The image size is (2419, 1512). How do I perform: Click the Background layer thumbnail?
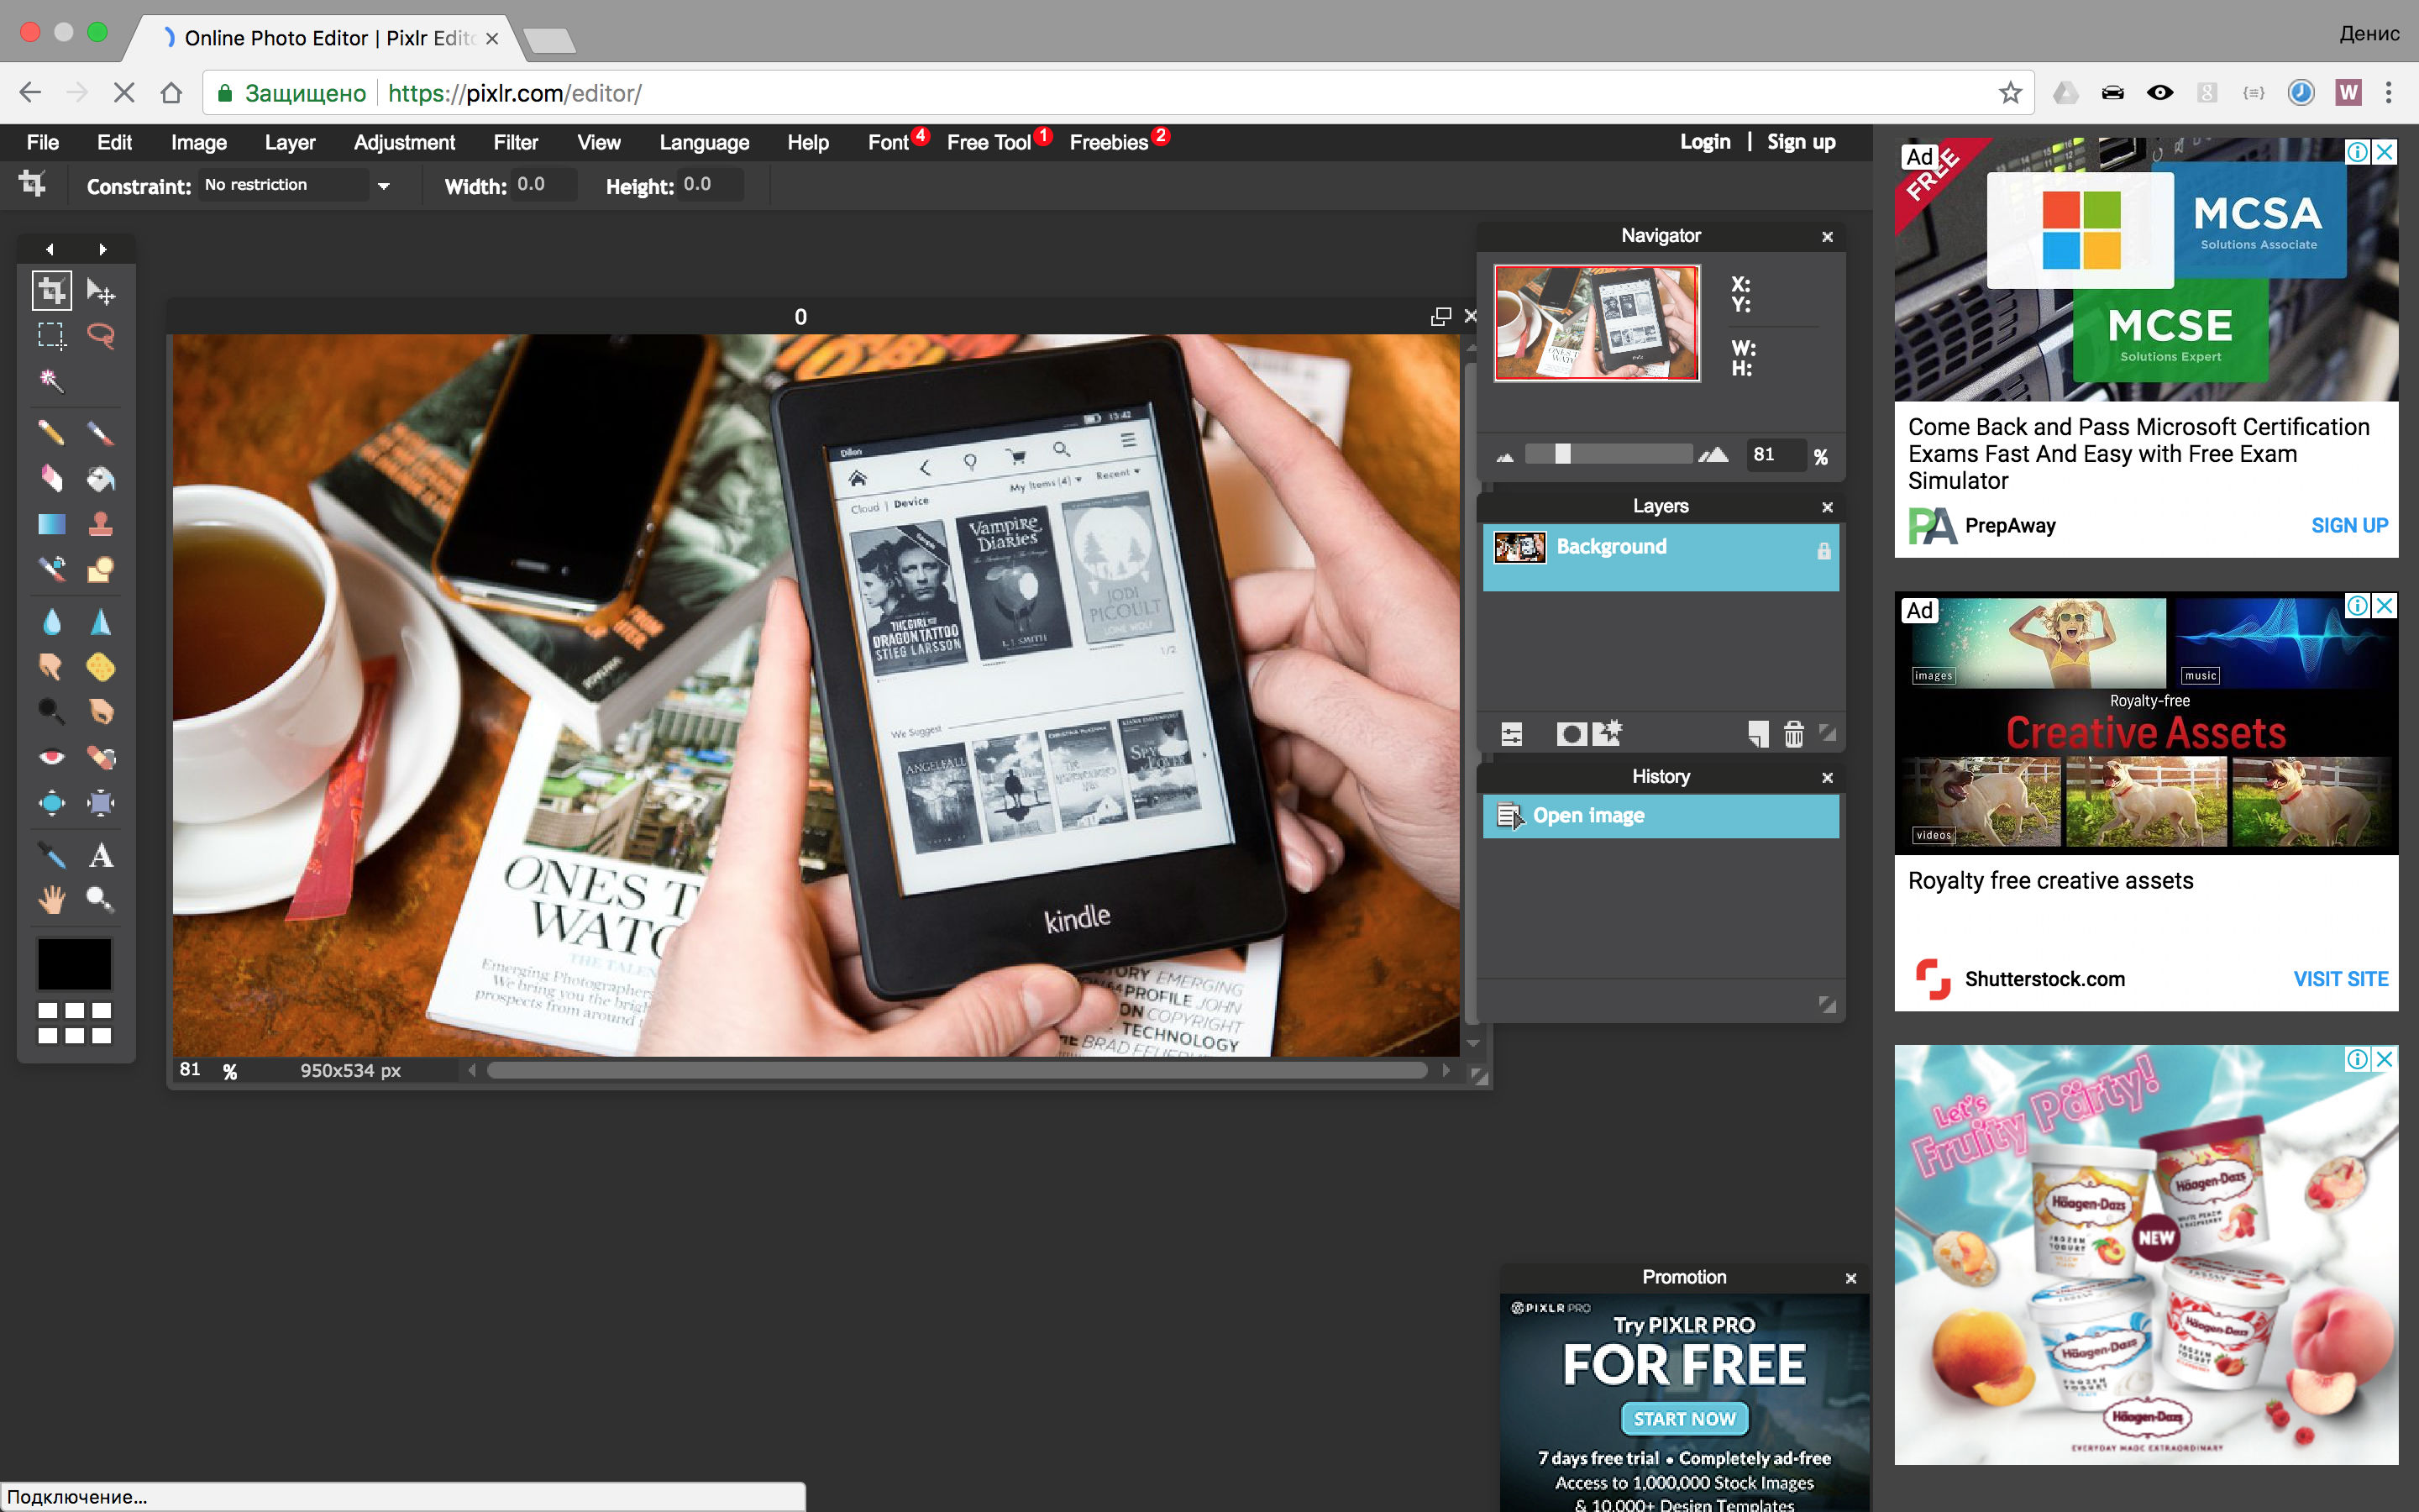pos(1519,545)
